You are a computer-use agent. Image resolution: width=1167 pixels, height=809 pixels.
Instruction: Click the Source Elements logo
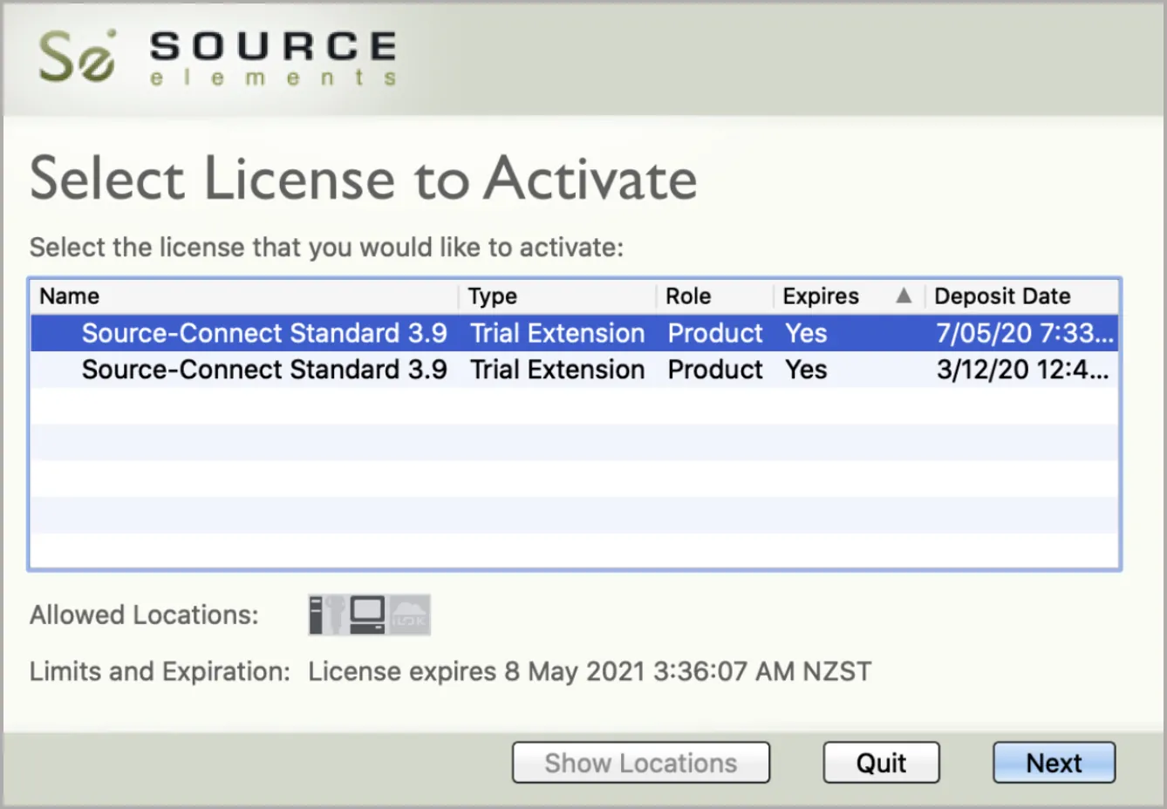pyautogui.click(x=218, y=58)
